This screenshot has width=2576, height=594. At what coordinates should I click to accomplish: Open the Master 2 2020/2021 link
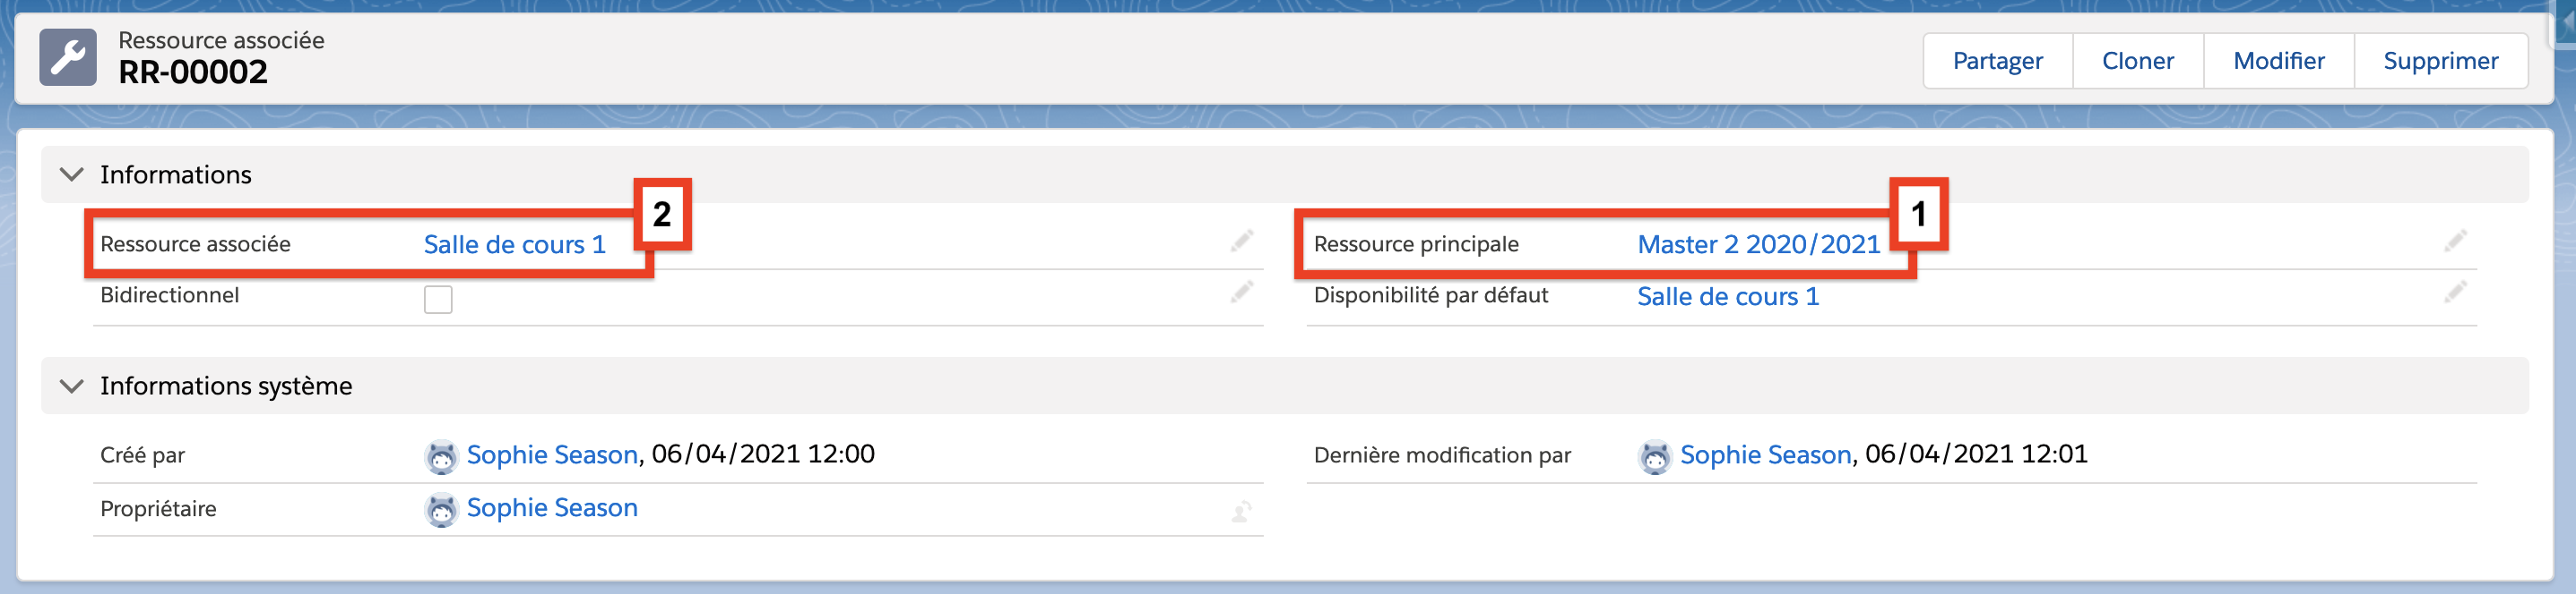coord(1758,243)
